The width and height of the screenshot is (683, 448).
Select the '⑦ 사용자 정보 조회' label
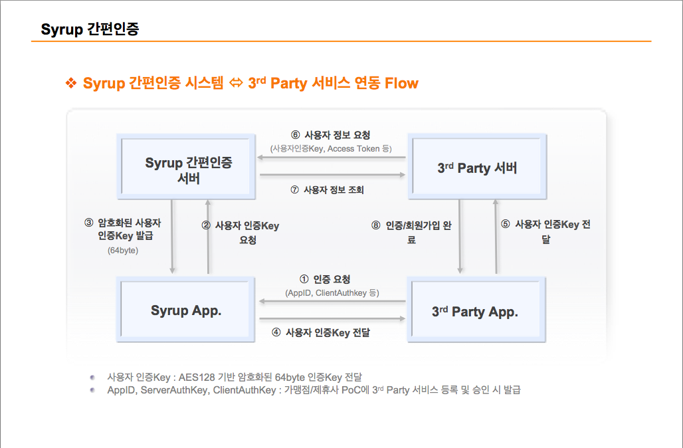[x=327, y=190]
